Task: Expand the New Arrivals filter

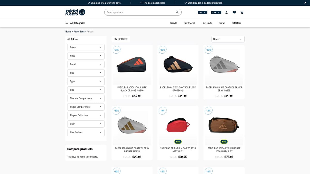Action: click(86, 132)
